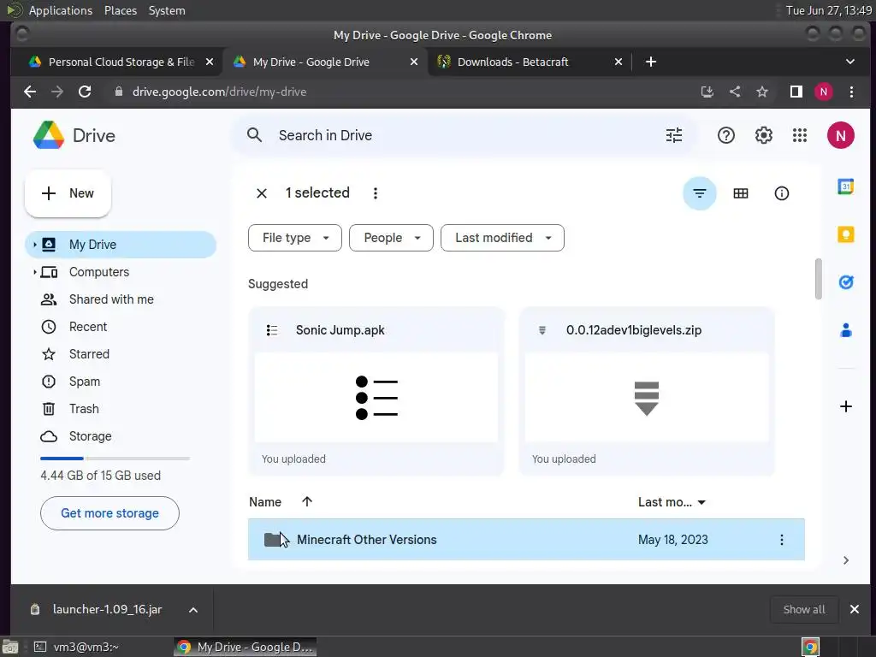Toggle Chrome side panel
Screen dimensions: 876x657
(x=796, y=92)
